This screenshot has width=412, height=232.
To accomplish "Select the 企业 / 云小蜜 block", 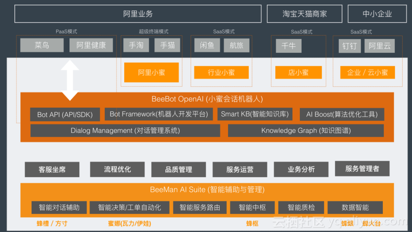I will click(368, 72).
